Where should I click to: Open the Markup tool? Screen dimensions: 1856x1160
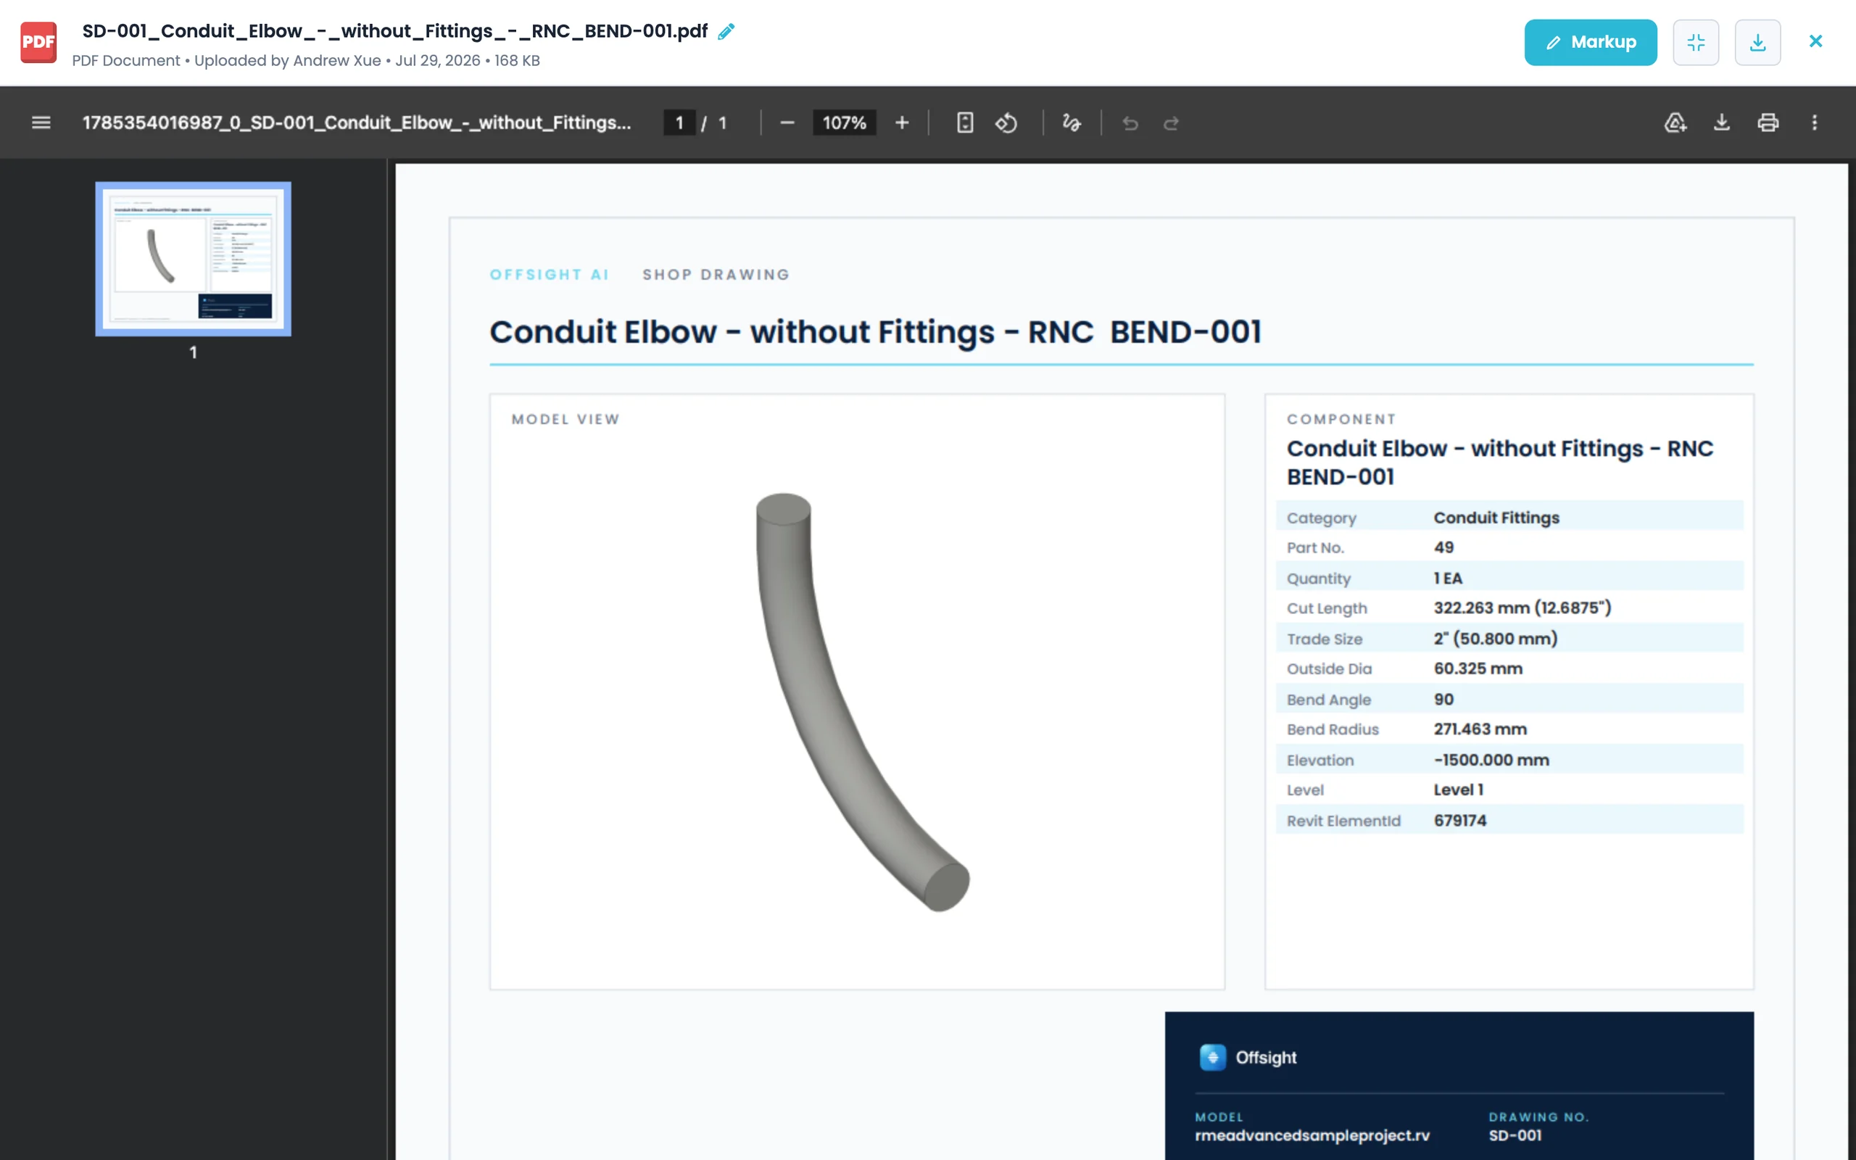click(x=1590, y=42)
